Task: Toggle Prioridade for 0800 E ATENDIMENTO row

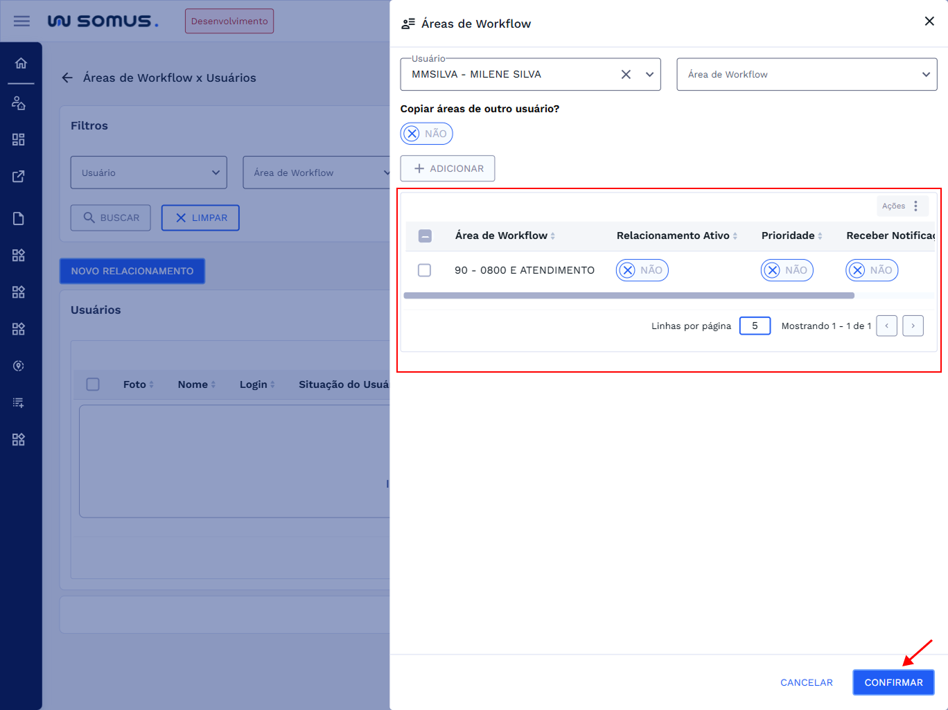Action: [x=787, y=270]
